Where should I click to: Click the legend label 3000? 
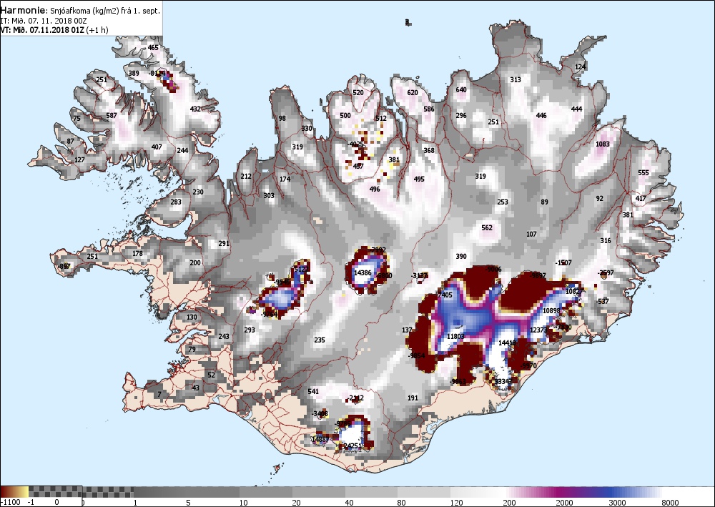617,503
